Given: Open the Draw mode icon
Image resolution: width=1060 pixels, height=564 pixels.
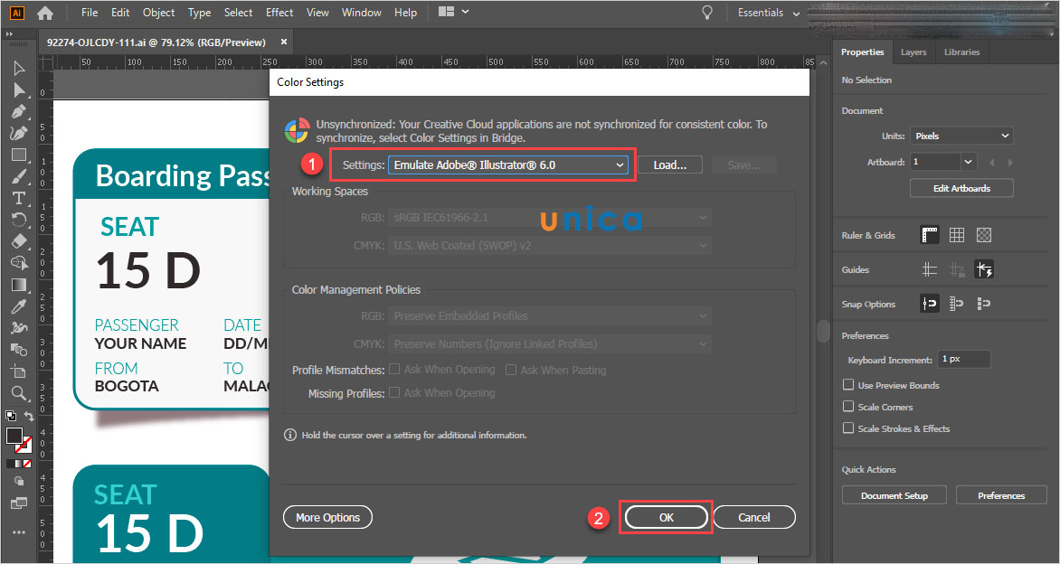Looking at the screenshot, I should tap(19, 481).
